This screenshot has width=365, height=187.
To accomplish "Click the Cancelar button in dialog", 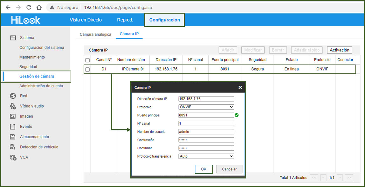I will click(x=229, y=169).
